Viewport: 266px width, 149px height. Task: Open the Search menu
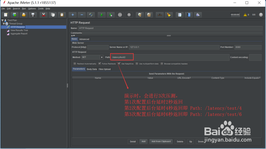tap(16, 9)
